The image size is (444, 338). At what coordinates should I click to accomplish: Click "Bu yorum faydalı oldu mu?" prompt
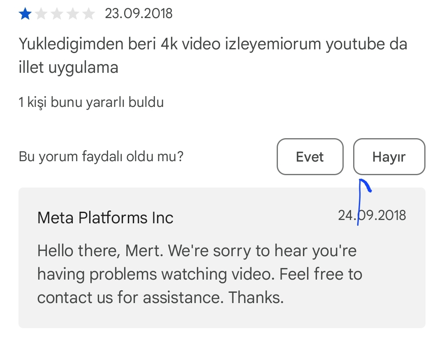pyautogui.click(x=101, y=157)
